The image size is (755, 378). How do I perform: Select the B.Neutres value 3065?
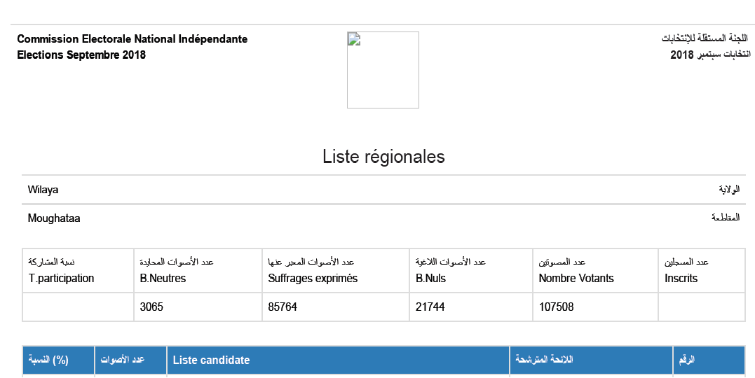(151, 307)
